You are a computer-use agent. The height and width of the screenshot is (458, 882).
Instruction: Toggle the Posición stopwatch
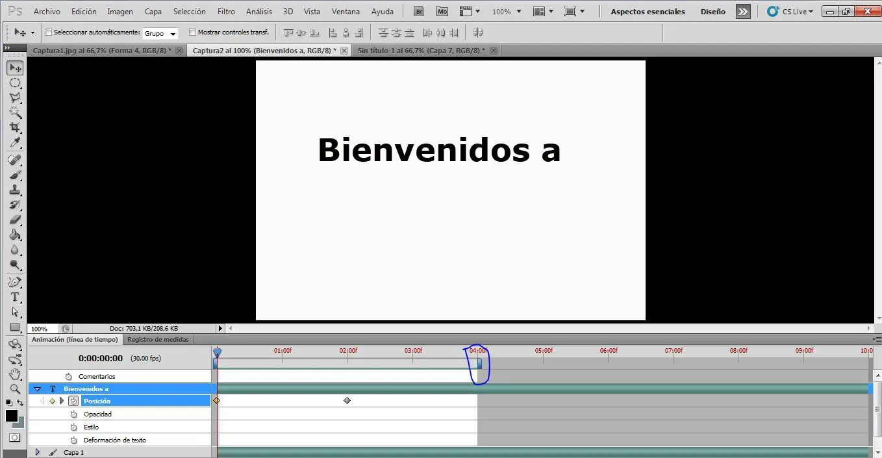(x=73, y=401)
